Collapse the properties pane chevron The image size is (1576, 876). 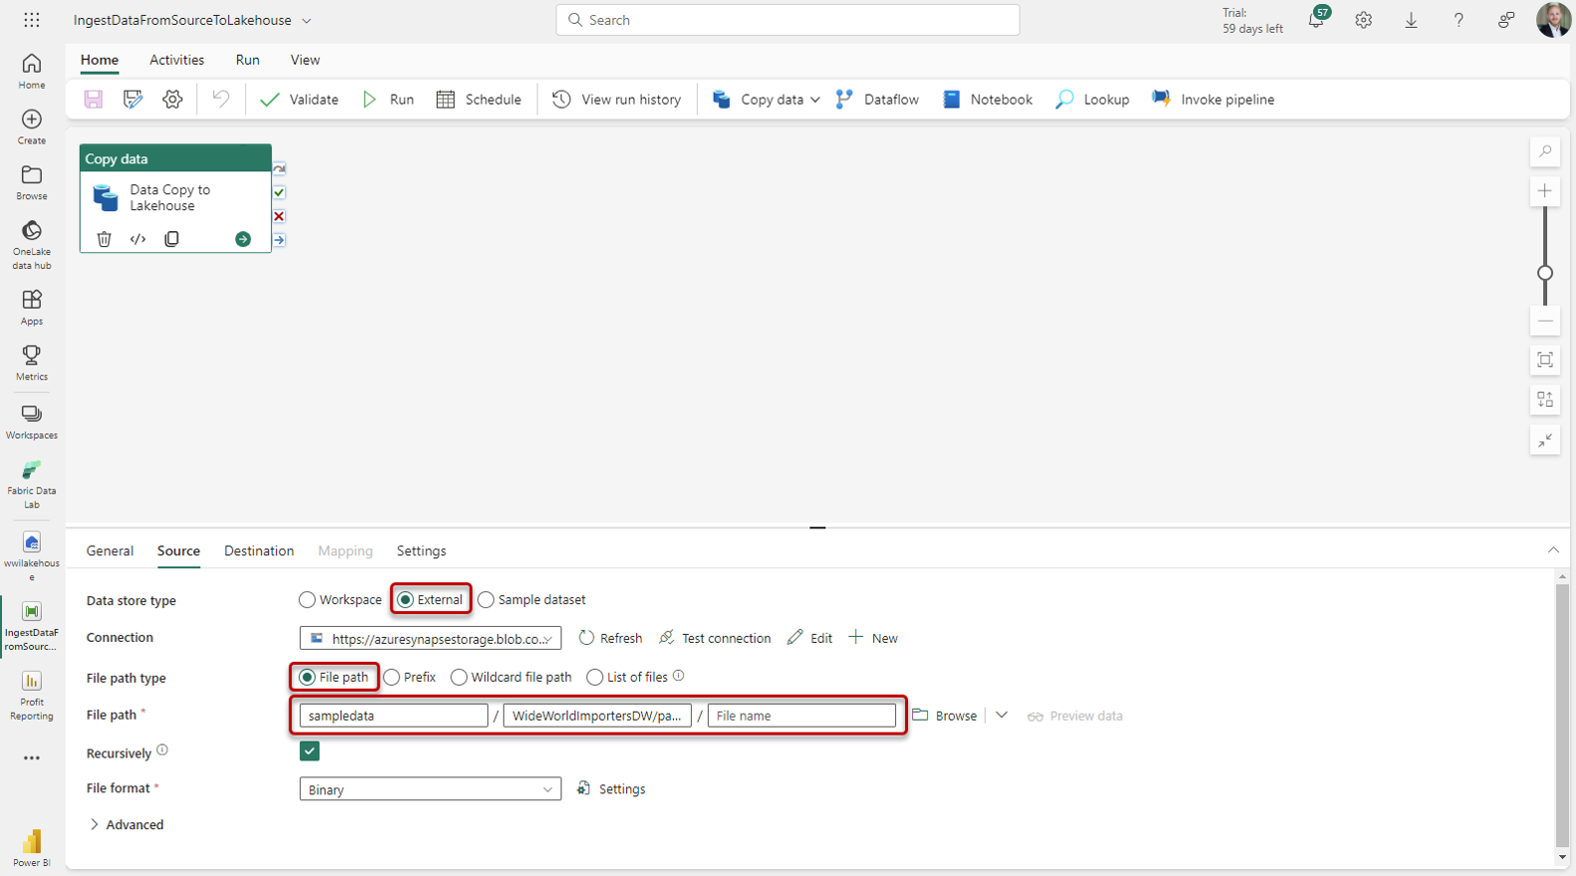point(1553,550)
